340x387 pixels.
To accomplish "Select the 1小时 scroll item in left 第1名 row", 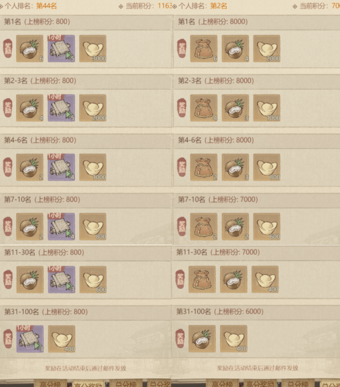I will [x=61, y=48].
